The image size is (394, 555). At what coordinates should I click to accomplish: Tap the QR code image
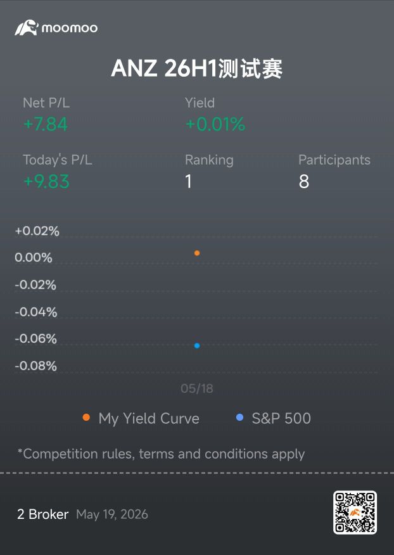point(355,513)
